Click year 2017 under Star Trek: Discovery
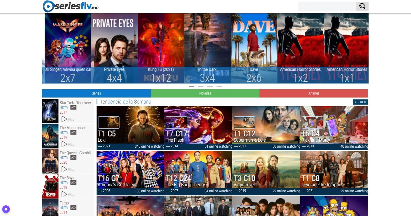The height and width of the screenshot is (216, 411). [63, 112]
